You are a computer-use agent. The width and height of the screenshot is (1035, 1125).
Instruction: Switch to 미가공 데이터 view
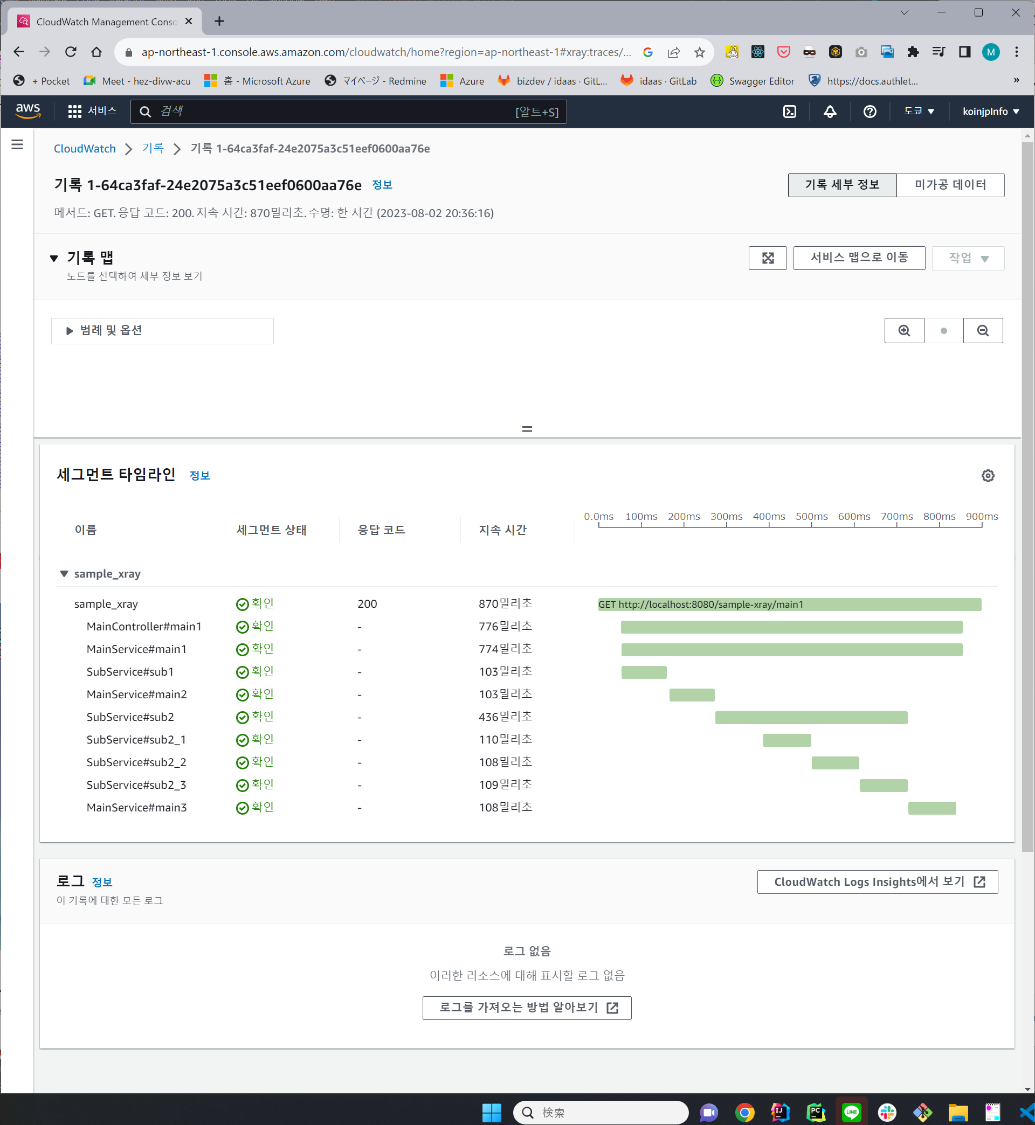coord(950,185)
